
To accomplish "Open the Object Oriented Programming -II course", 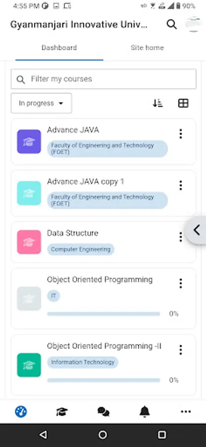I will coord(104,346).
